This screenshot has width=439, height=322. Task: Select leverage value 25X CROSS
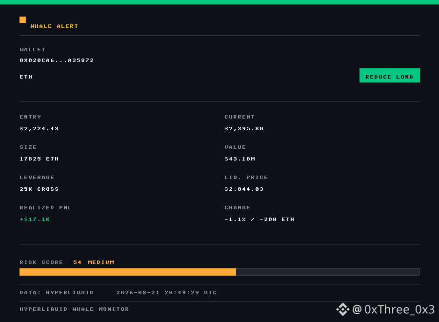pos(39,189)
